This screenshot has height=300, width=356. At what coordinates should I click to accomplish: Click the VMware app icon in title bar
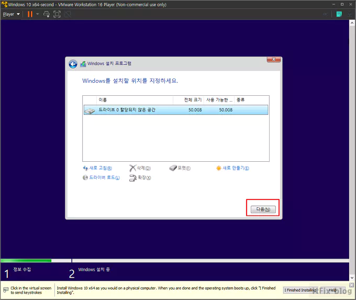pyautogui.click(x=4, y=4)
